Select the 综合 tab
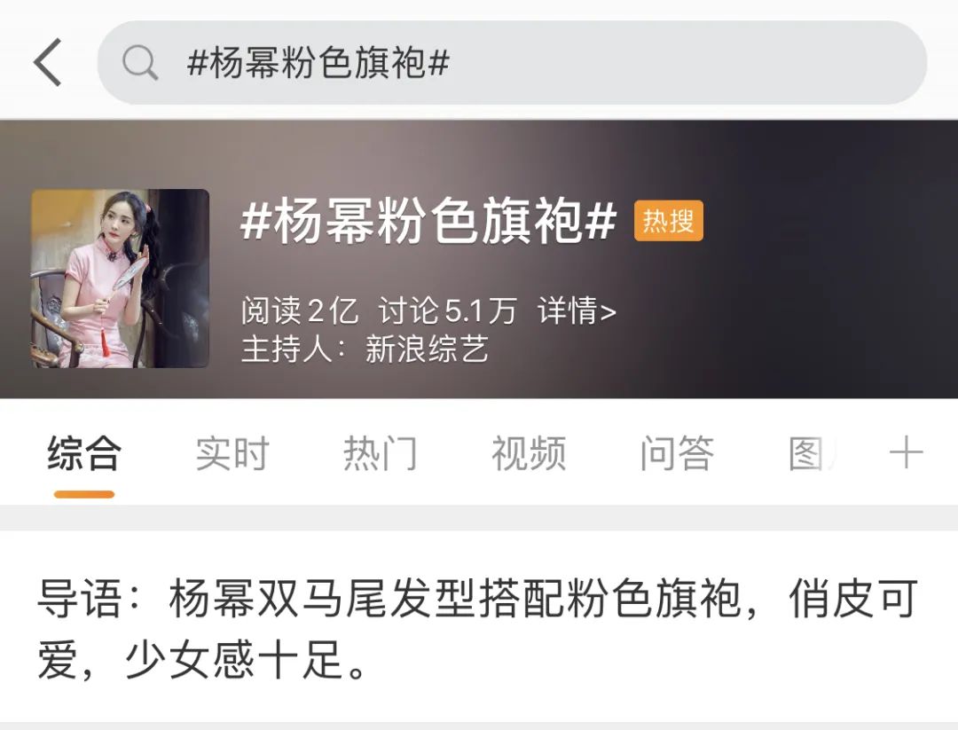Image resolution: width=958 pixels, height=730 pixels. coord(84,453)
